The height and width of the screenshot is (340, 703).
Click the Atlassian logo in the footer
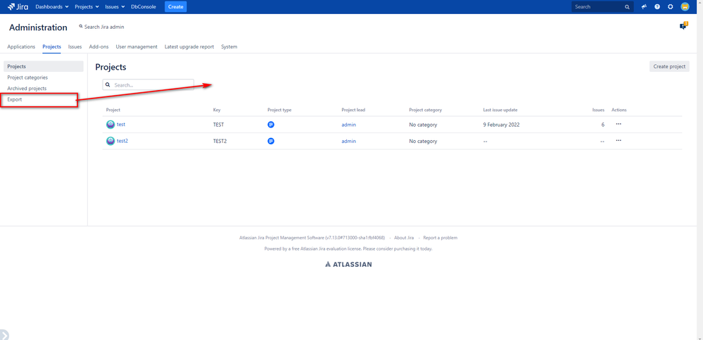tap(348, 264)
